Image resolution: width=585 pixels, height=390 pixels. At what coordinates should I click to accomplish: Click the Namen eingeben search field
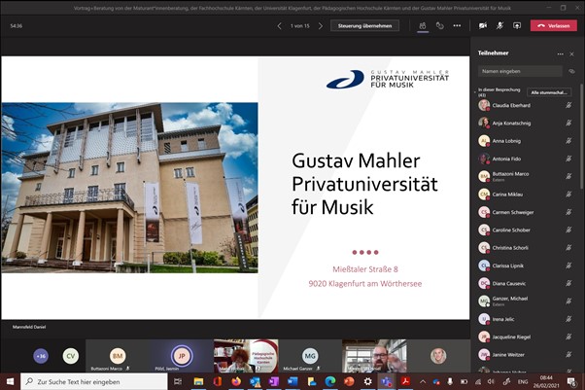pos(520,71)
